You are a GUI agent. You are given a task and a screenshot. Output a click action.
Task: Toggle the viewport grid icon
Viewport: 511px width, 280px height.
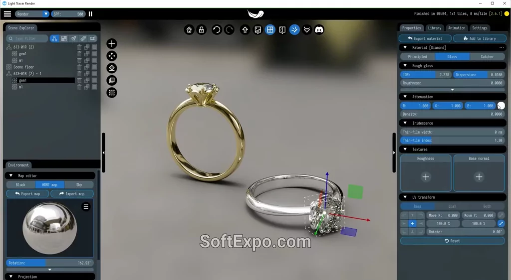click(x=270, y=30)
